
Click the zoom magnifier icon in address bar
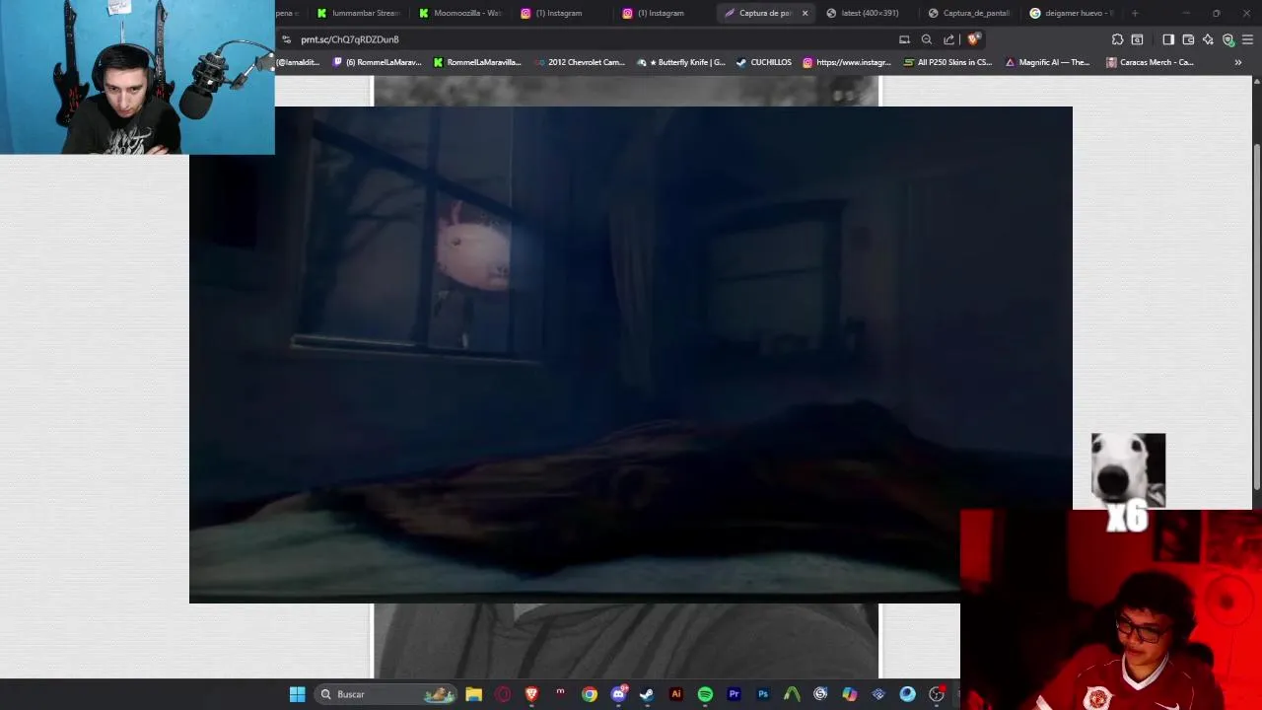pyautogui.click(x=927, y=39)
